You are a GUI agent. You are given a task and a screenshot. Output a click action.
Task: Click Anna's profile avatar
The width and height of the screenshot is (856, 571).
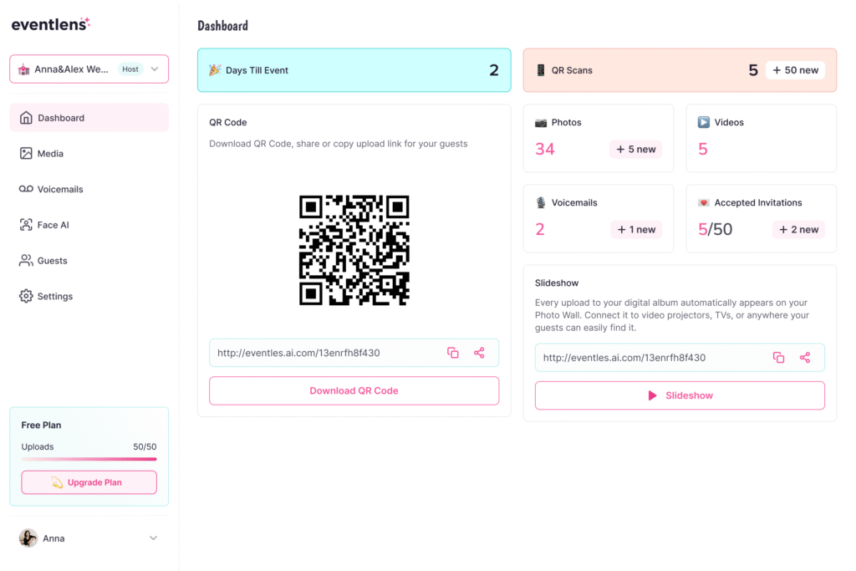click(x=28, y=538)
